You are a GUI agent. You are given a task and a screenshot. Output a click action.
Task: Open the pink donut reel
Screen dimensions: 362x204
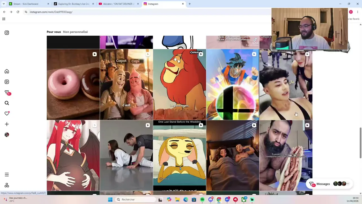coord(73,84)
